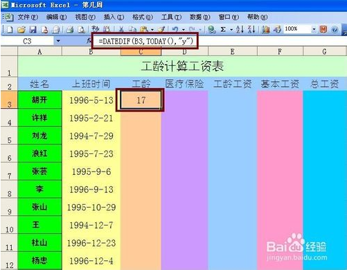The height and width of the screenshot is (270, 347).
Task: Select cell C3 showing 17
Action: click(141, 100)
